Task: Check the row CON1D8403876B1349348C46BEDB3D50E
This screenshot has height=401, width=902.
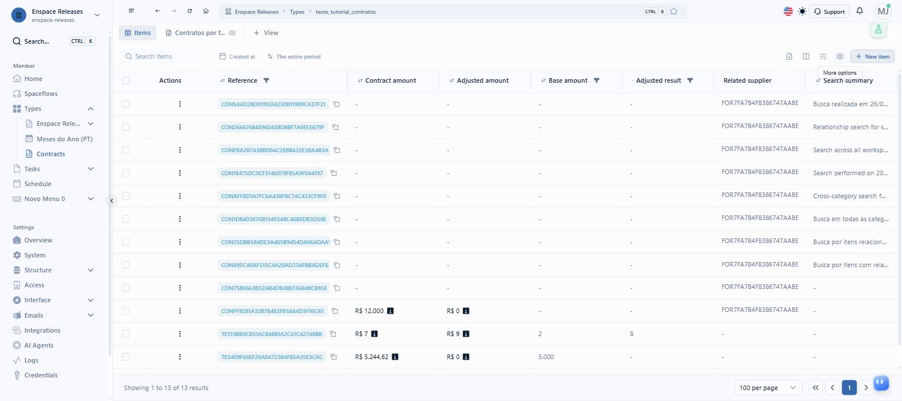Action: [x=126, y=219]
